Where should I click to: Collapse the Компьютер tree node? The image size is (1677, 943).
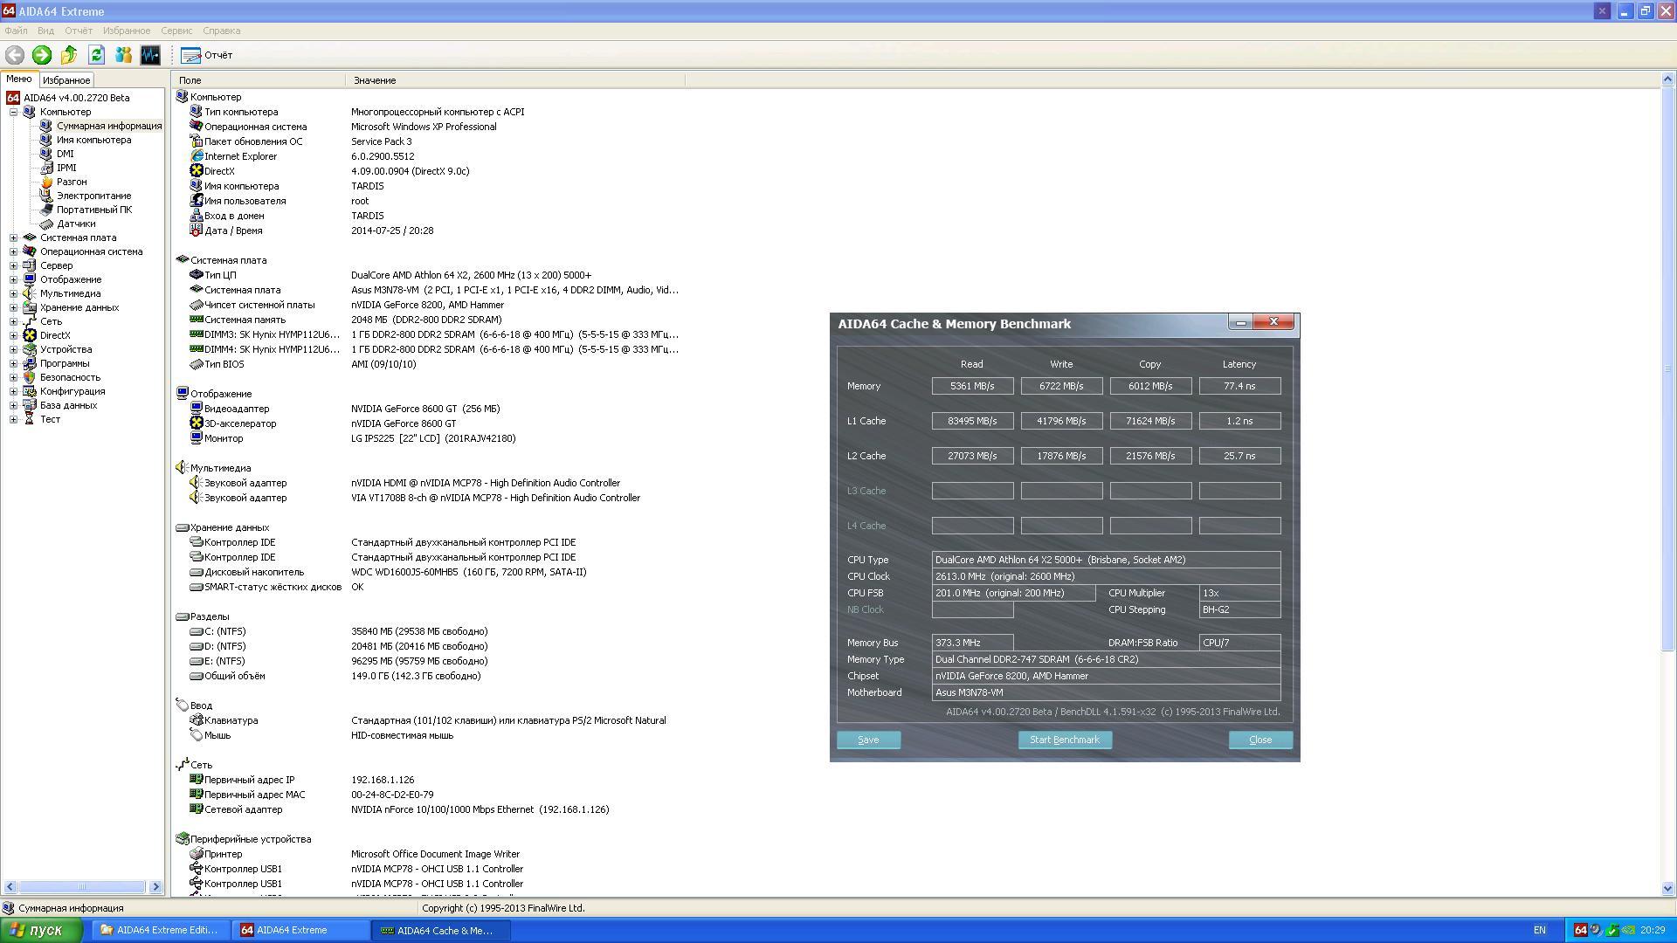pyautogui.click(x=13, y=112)
